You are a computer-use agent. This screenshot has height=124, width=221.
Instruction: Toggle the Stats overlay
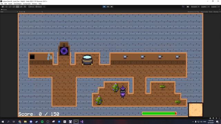tap(211, 12)
